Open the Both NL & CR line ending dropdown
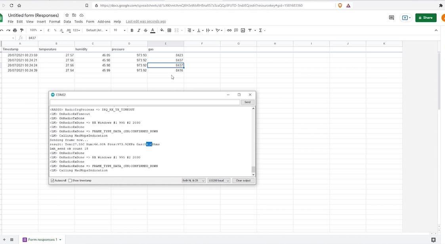The height and width of the screenshot is (244, 445). coord(193,180)
